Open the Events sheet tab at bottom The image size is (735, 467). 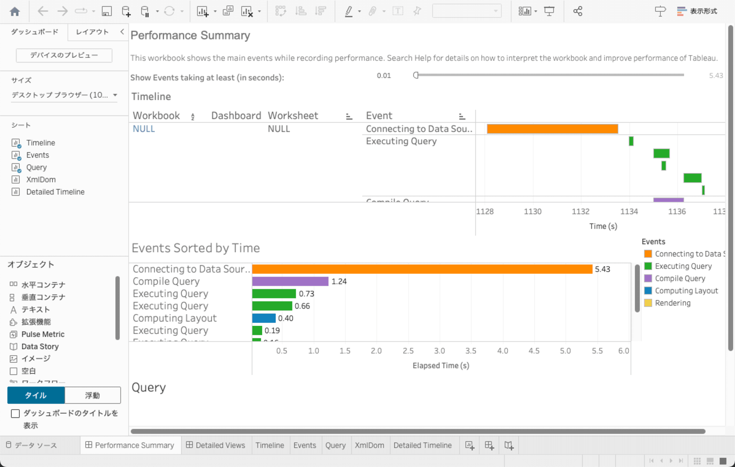click(305, 445)
